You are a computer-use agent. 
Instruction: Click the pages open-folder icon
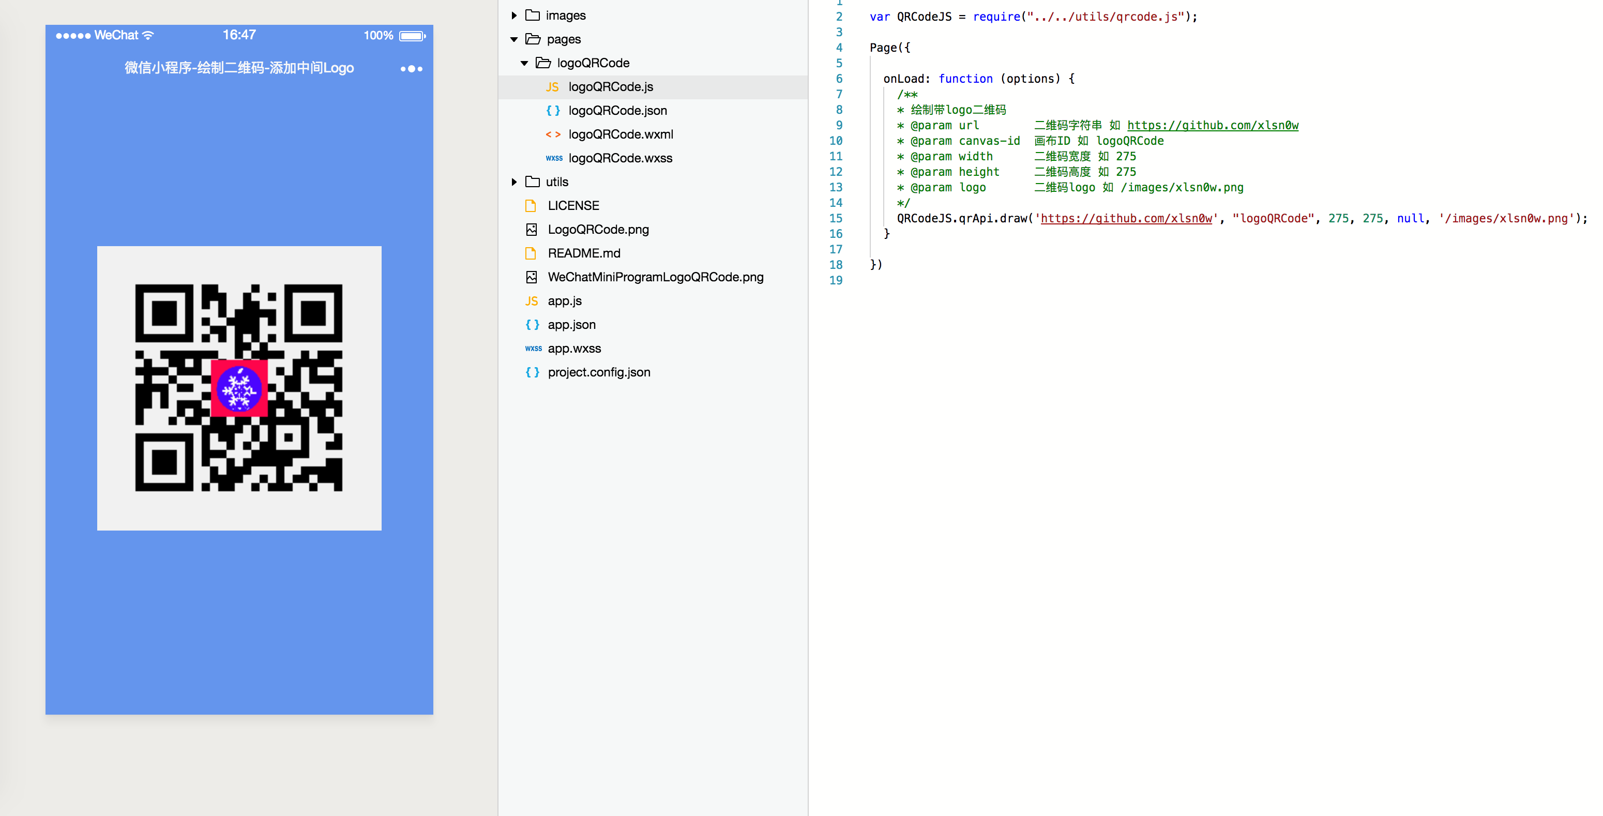pyautogui.click(x=533, y=39)
